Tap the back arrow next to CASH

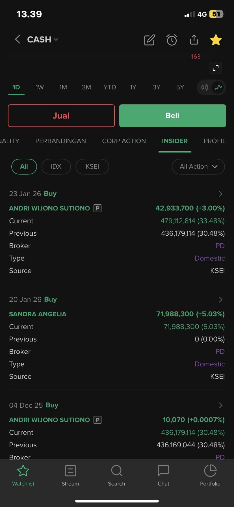pyautogui.click(x=18, y=39)
